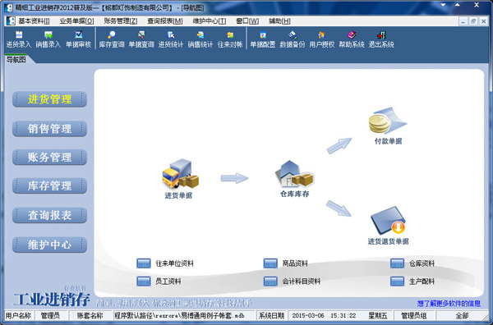Open 仓库库存 warehouse icon in flowchart
The width and height of the screenshot is (493, 325).
pos(294,174)
